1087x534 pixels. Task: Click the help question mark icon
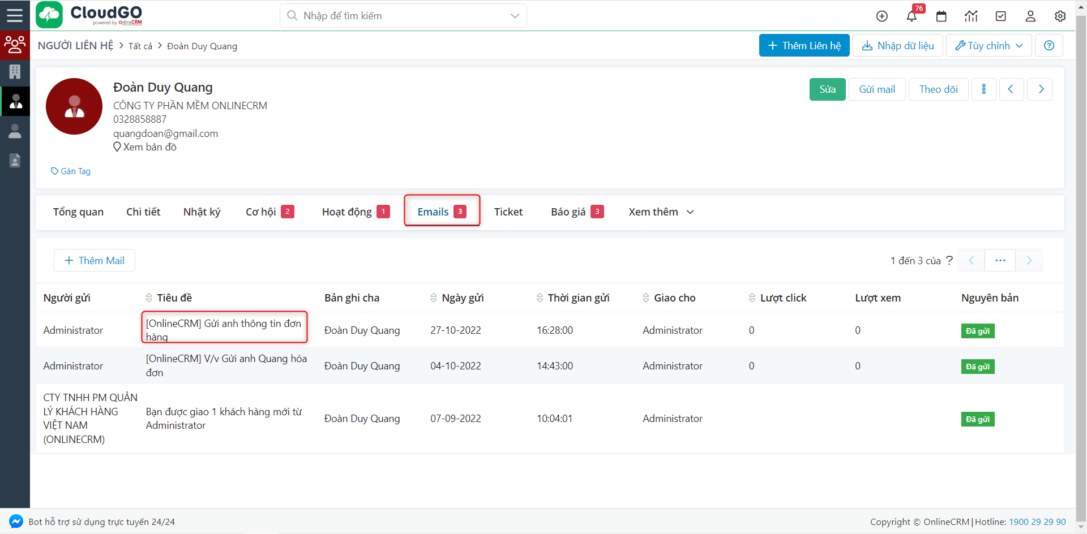coord(1049,46)
